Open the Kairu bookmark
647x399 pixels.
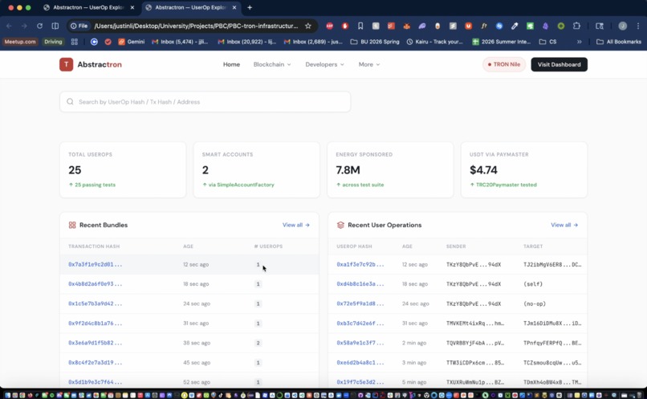(434, 42)
